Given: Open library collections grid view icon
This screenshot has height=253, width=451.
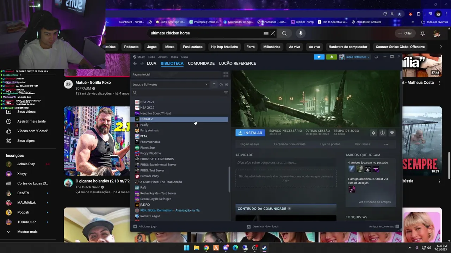Looking at the screenshot, I should [x=226, y=74].
